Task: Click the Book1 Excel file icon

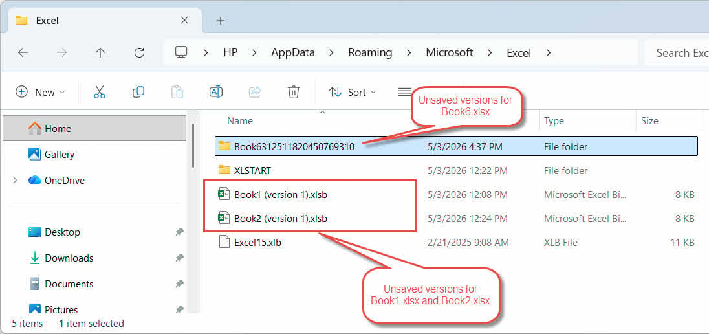Action: click(x=224, y=195)
